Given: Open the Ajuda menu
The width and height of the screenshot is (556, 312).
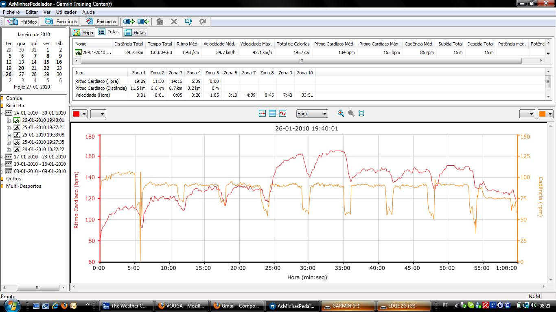Looking at the screenshot, I should point(88,12).
